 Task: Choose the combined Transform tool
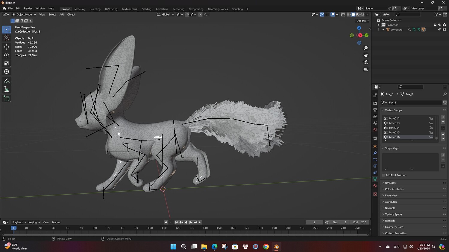(7, 71)
